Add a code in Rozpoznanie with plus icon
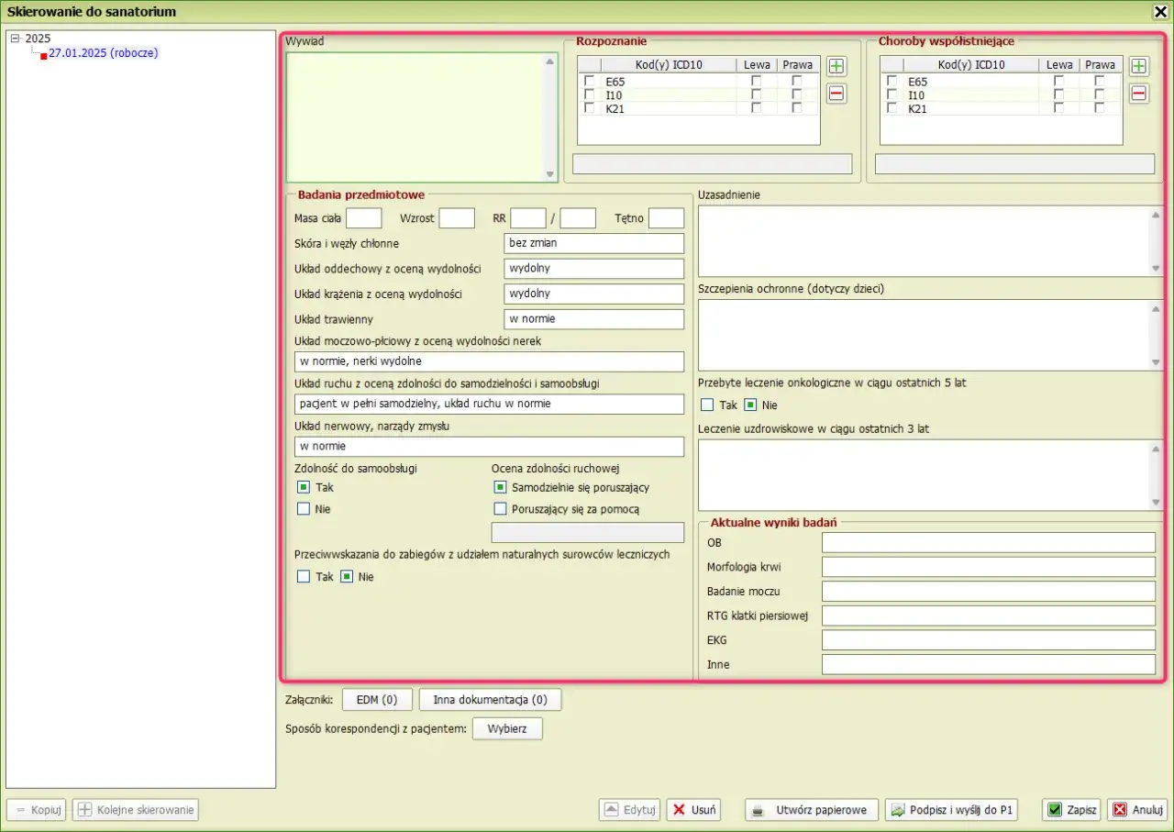 [836, 66]
